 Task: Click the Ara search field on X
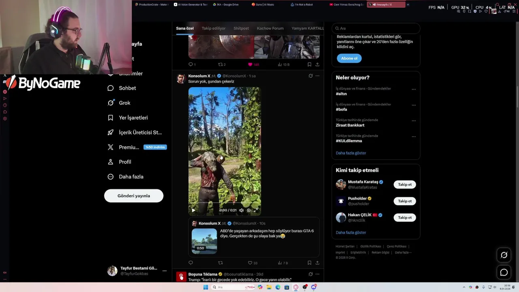(376, 28)
